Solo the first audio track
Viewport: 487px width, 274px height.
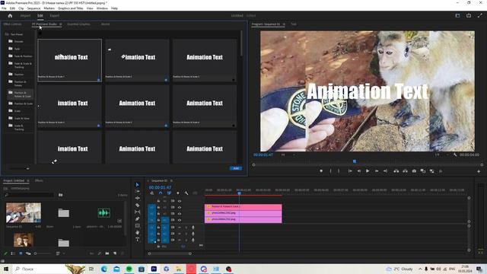(186, 228)
